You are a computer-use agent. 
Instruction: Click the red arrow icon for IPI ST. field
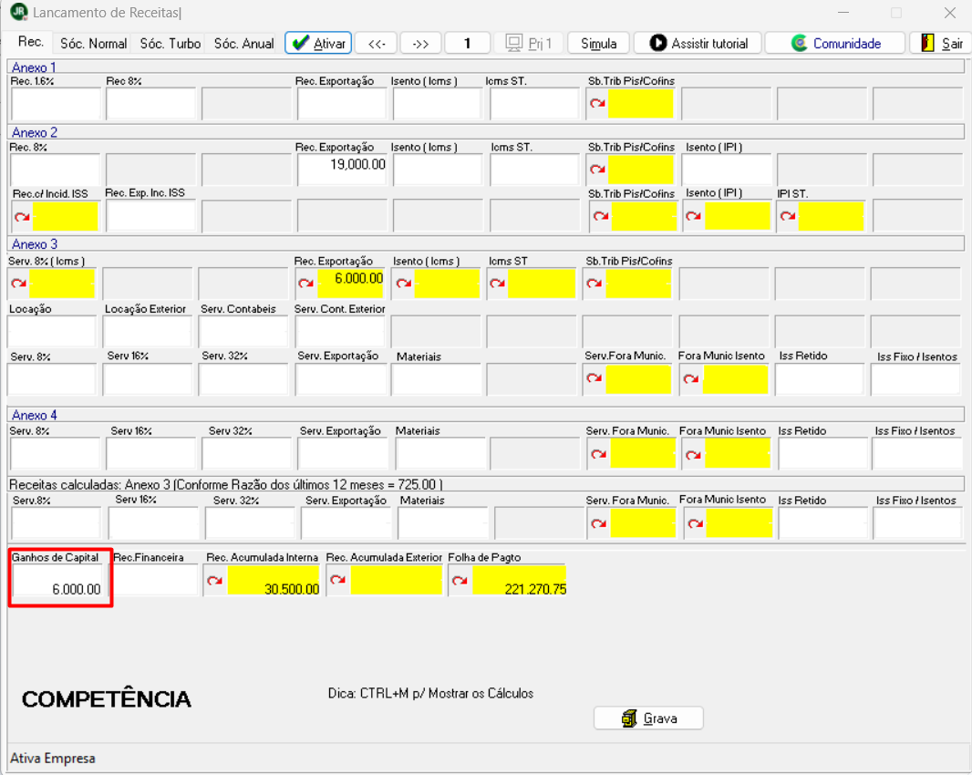(788, 216)
